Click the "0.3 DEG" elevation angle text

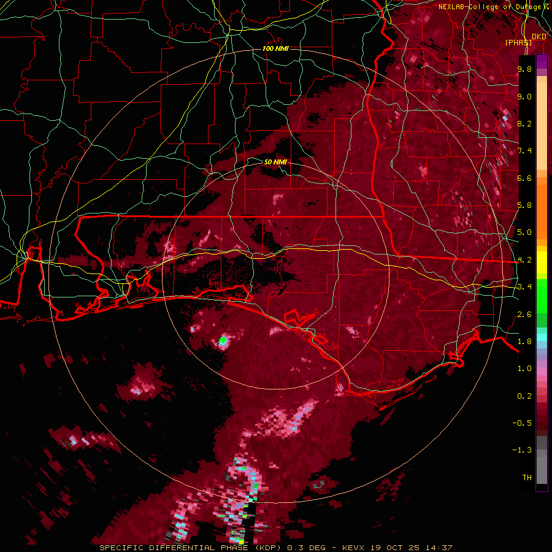tap(307, 548)
